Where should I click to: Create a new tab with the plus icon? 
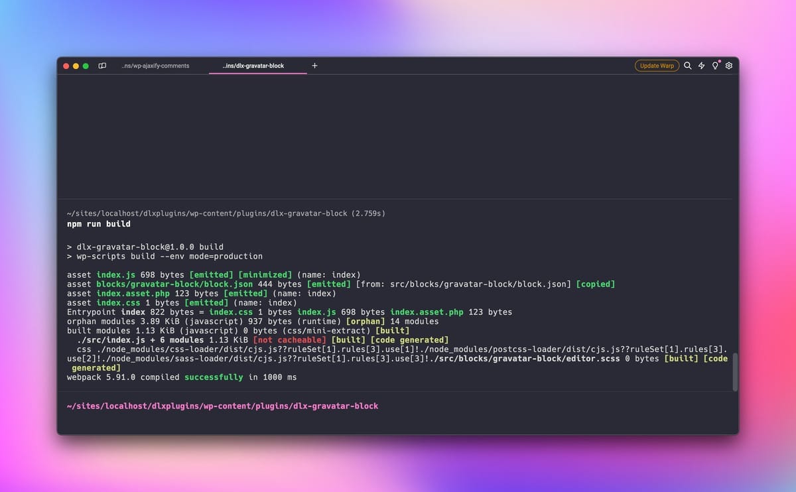(x=314, y=65)
